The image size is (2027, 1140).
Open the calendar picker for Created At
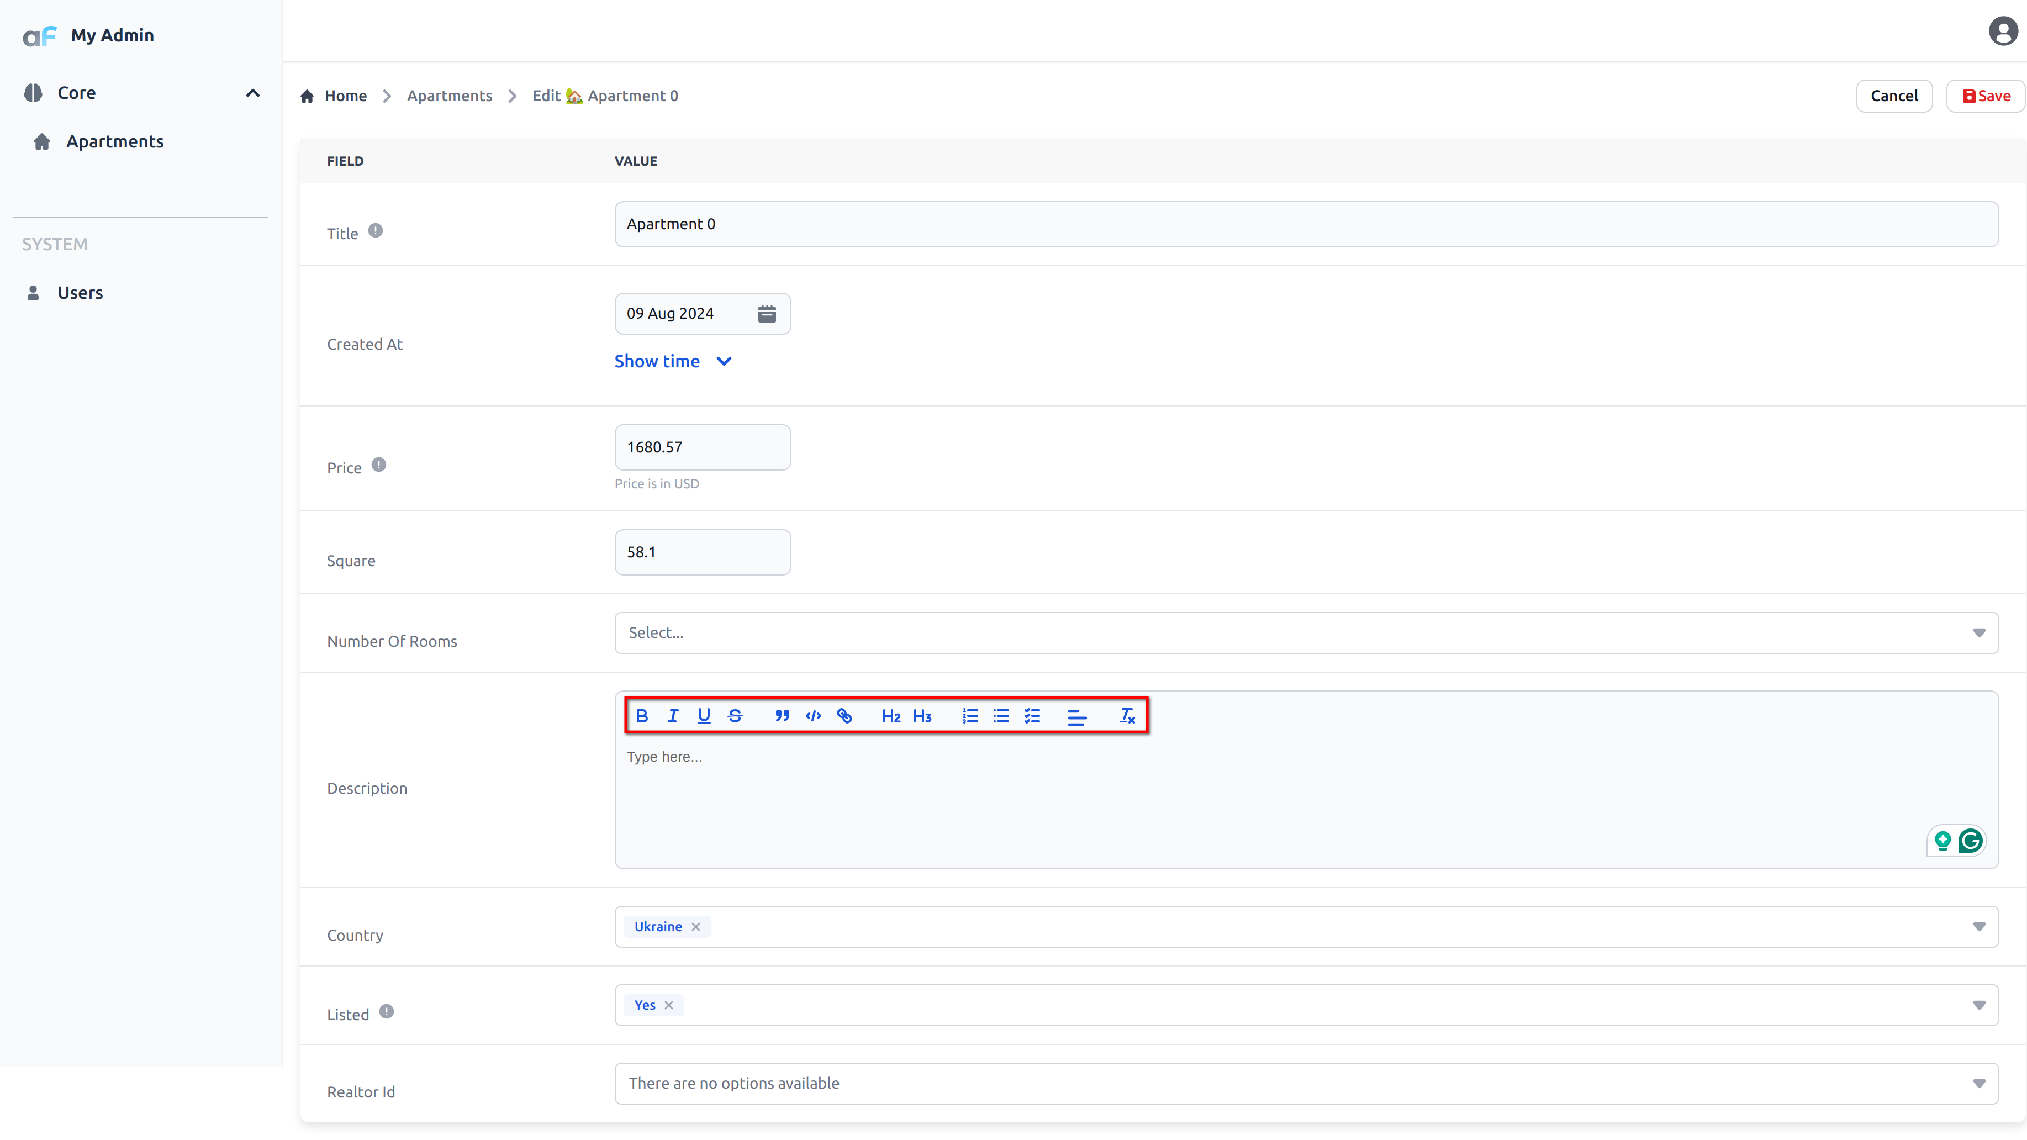(767, 314)
